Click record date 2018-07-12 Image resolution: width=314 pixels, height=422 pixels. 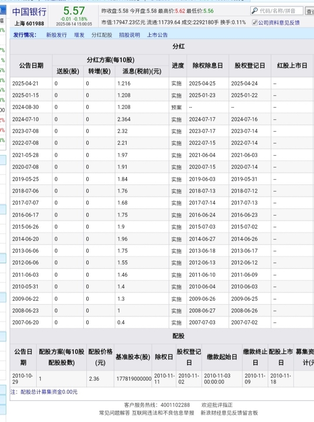[244, 191]
